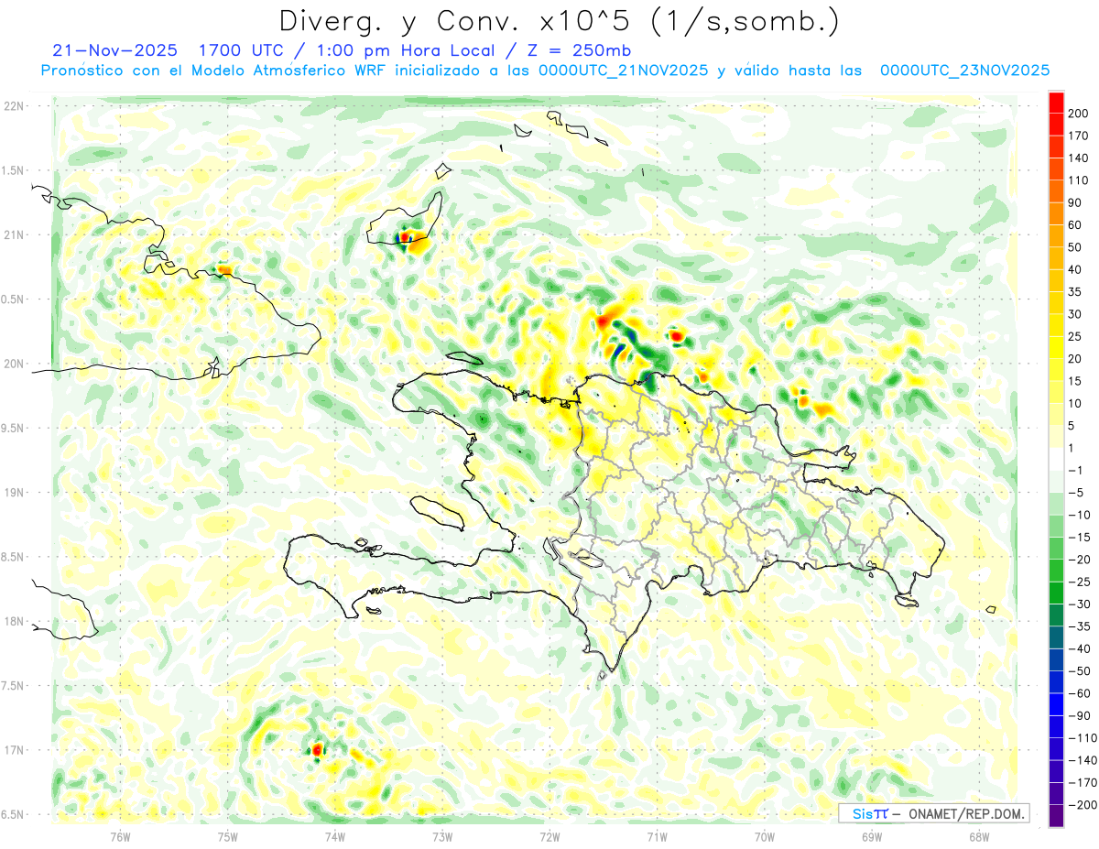The width and height of the screenshot is (1099, 849).
Task: Click the blue convergence streak north of Hispaniola
Action: coord(619,352)
